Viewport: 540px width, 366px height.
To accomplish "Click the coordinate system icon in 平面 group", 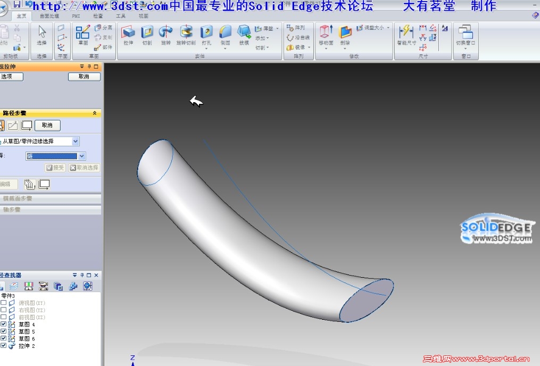I will tap(61, 47).
